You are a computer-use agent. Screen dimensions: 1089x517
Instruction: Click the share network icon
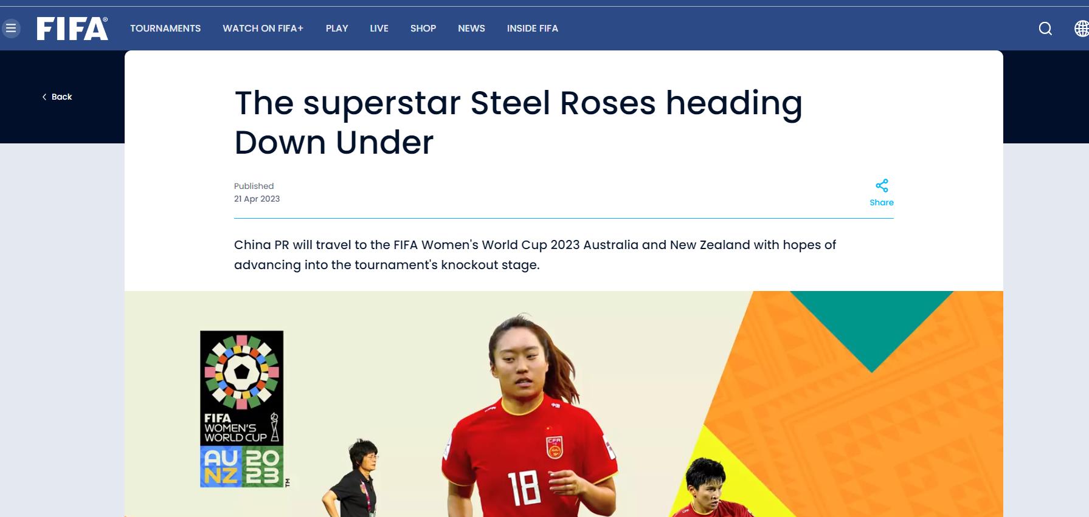point(882,185)
